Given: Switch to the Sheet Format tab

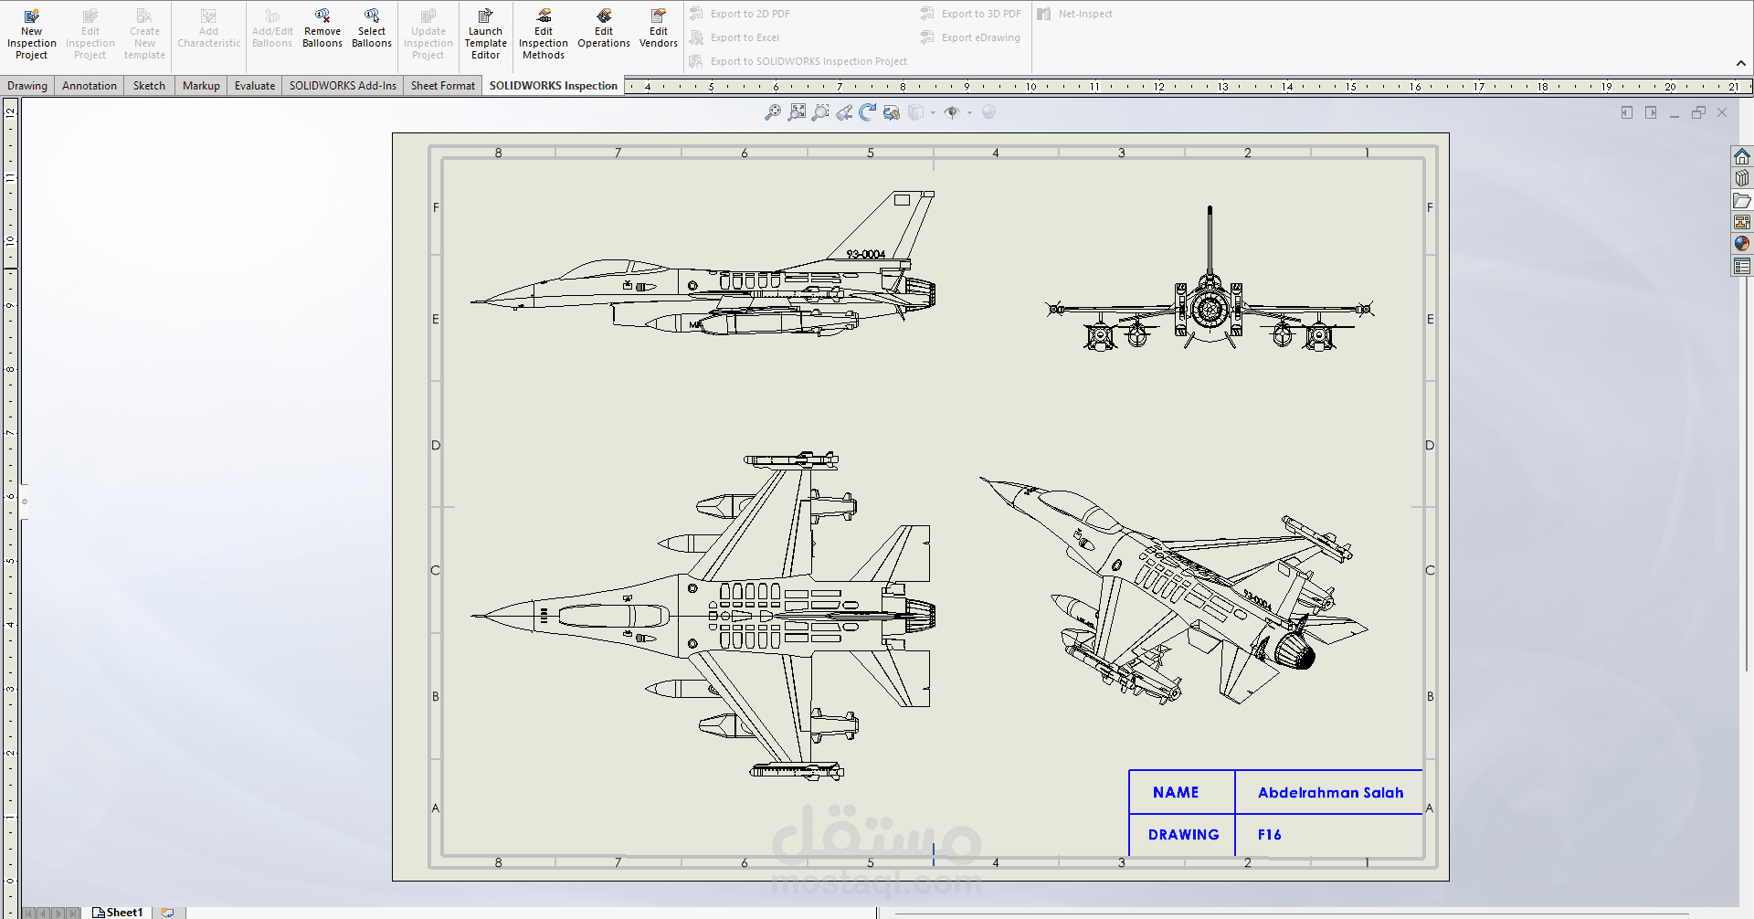Looking at the screenshot, I should coord(443,86).
